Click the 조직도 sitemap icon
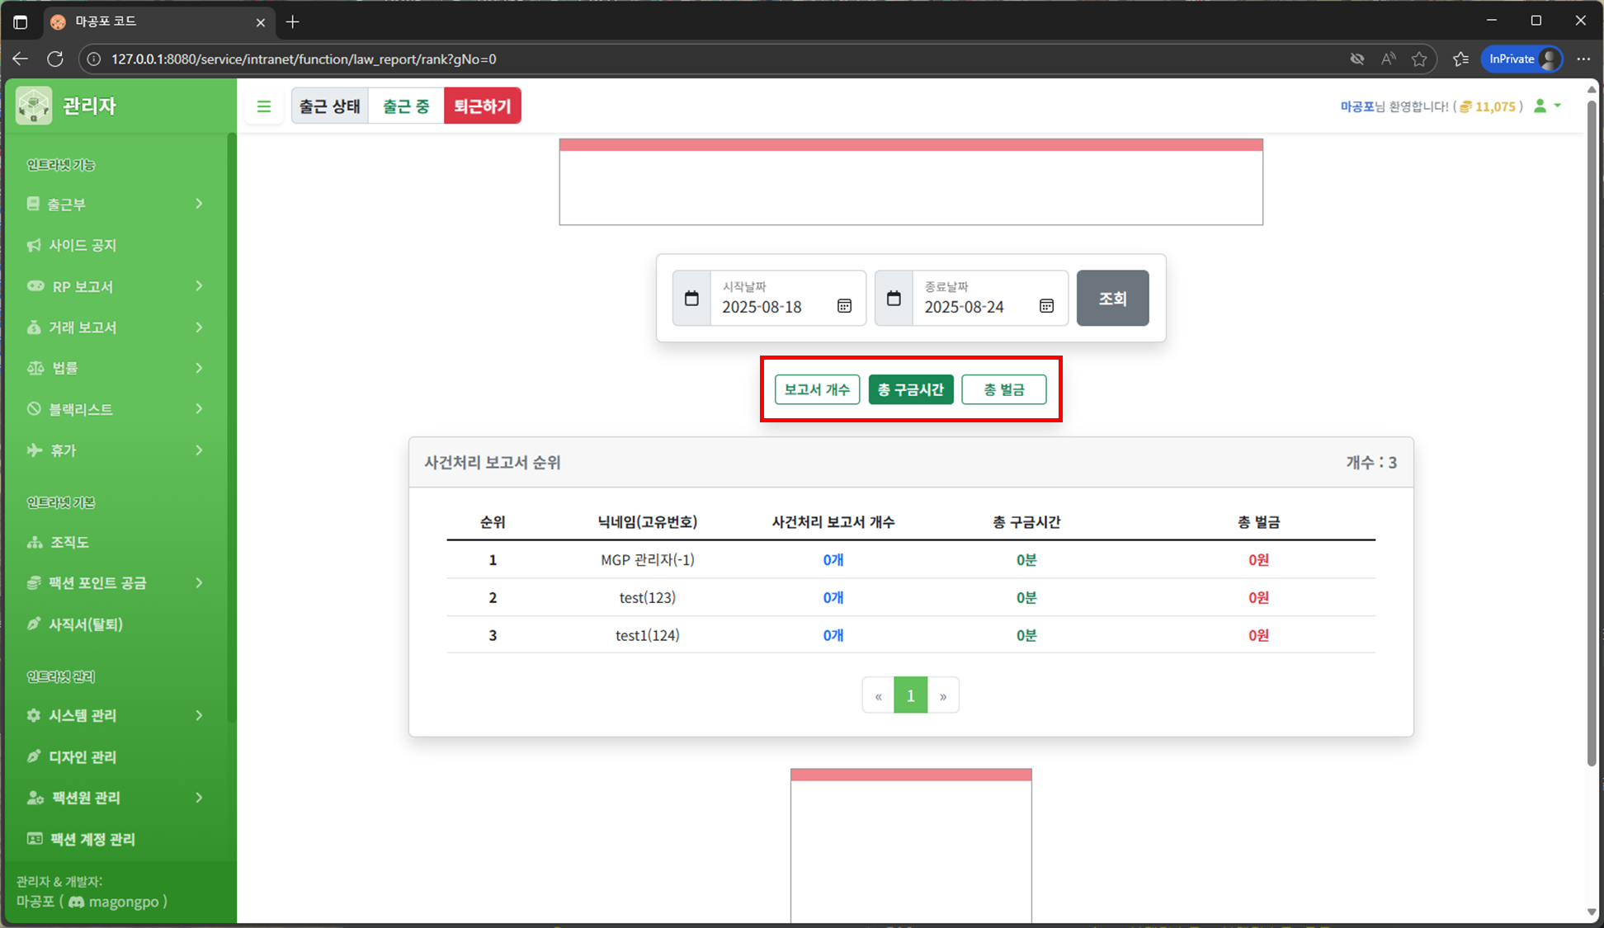Screen dimensions: 1604x928 point(35,542)
